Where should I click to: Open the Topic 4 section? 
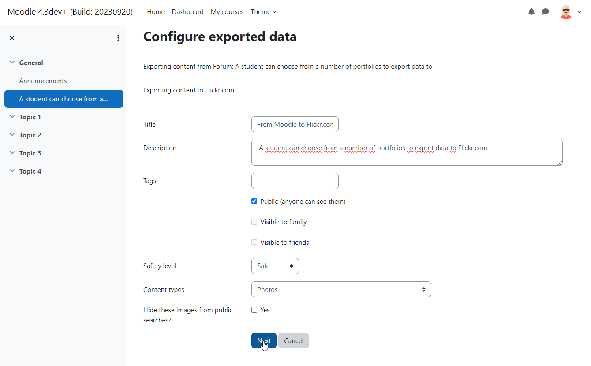tap(30, 171)
